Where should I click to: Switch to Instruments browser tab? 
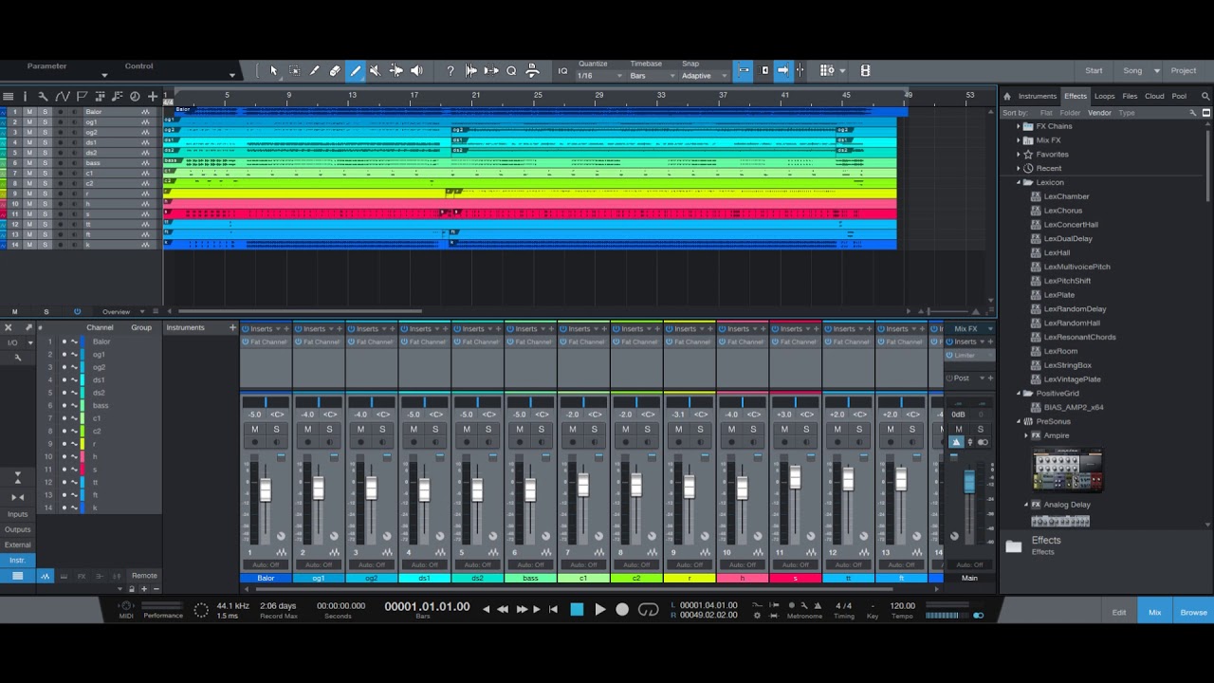[1037, 96]
